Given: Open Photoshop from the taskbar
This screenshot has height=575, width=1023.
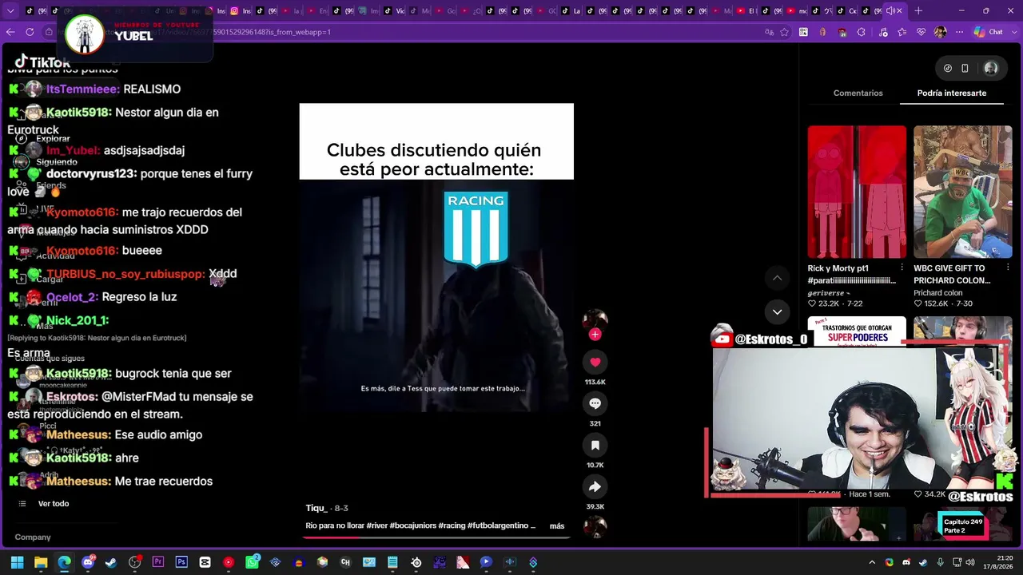Looking at the screenshot, I should pyautogui.click(x=181, y=562).
